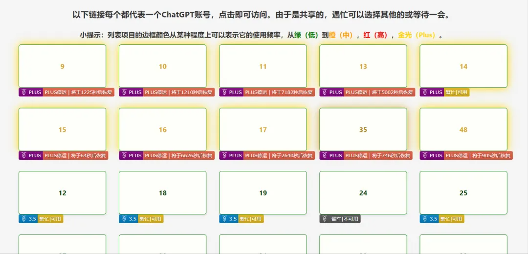Open account card 48
This screenshot has width=528, height=254.
(x=463, y=129)
